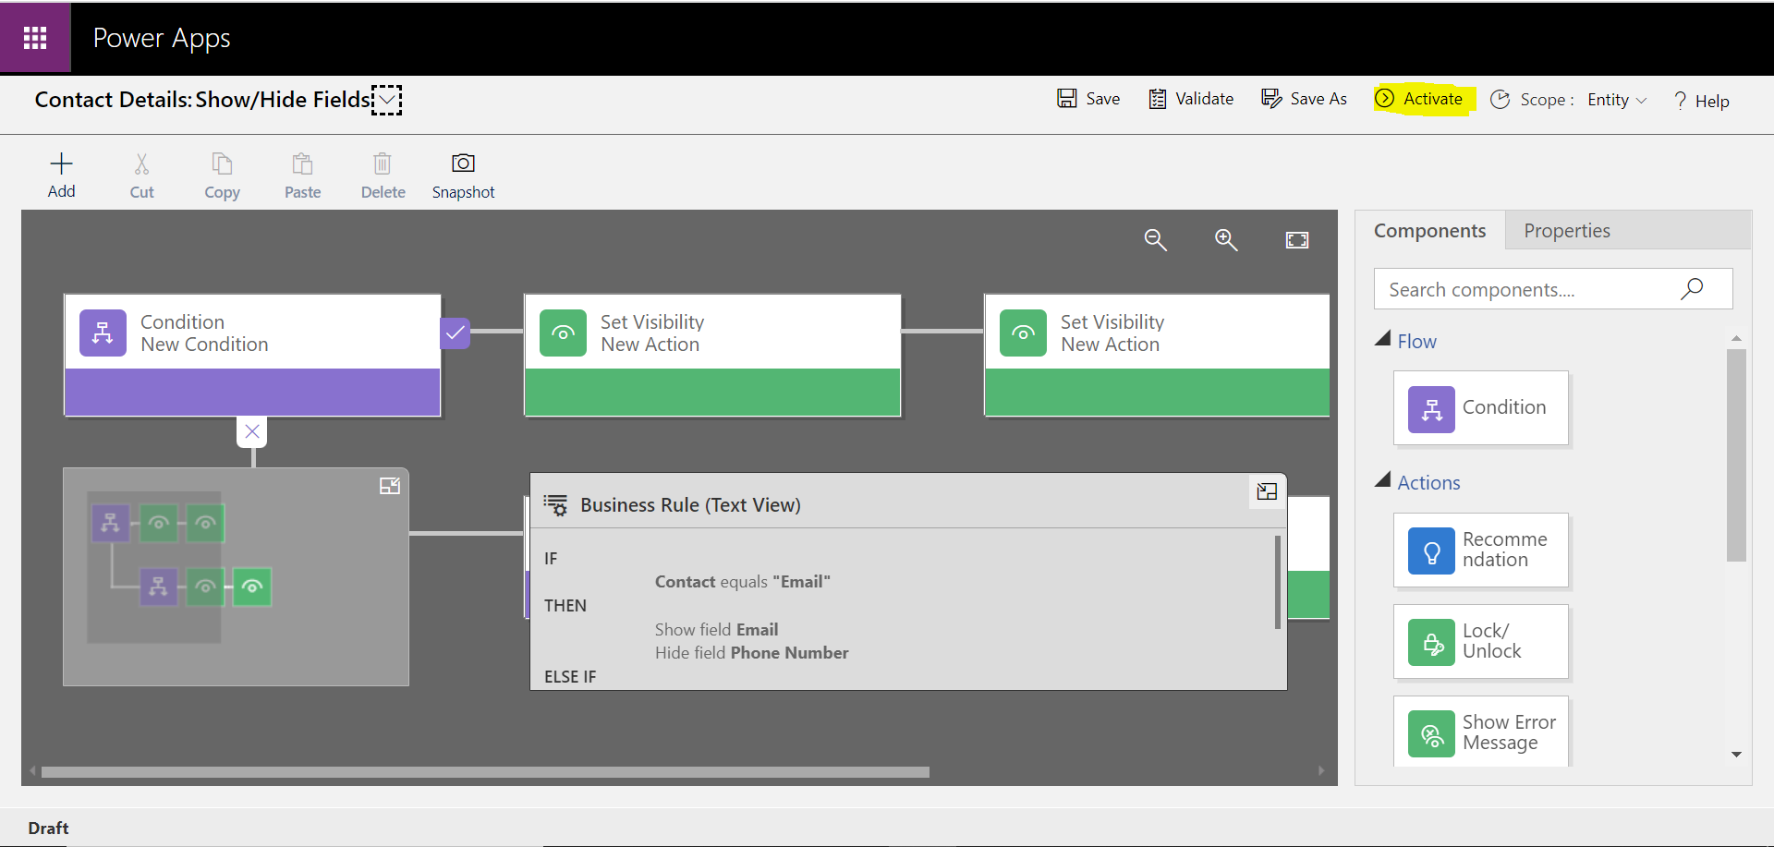Switch to the Components tab
Image resolution: width=1774 pixels, height=847 pixels.
1429,231
